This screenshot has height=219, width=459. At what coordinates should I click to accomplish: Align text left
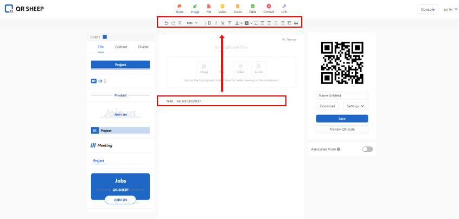(x=256, y=23)
